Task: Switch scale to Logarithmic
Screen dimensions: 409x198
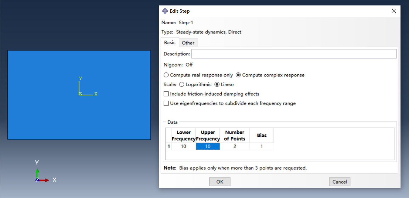Action: (181, 84)
